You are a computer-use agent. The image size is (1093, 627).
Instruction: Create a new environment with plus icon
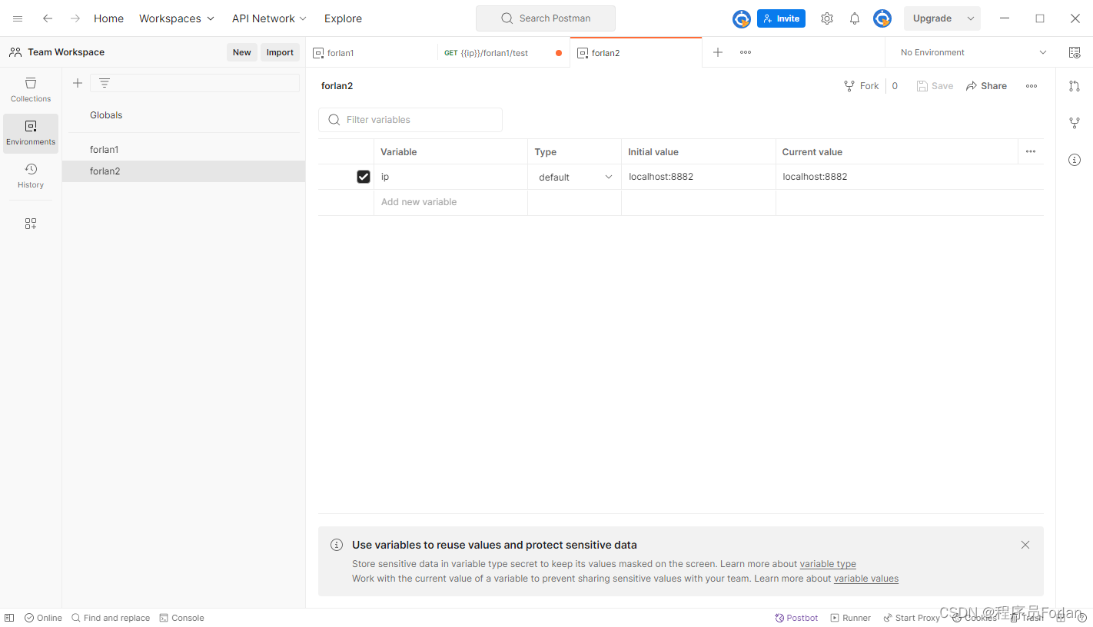77,83
